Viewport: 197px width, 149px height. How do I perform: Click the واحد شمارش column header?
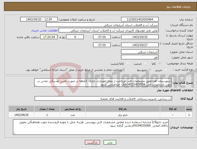tap(73, 109)
